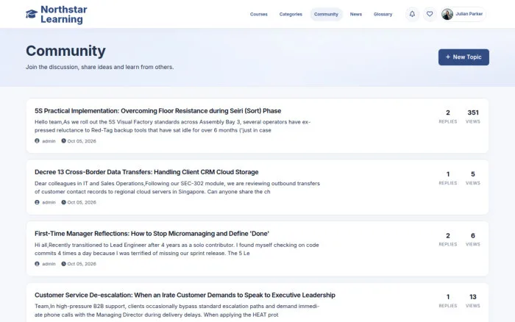Viewport: 515px width, 322px height.
Task: Click excerpt starting 'Team,In high-pressure B2B support'
Action: pos(177,310)
